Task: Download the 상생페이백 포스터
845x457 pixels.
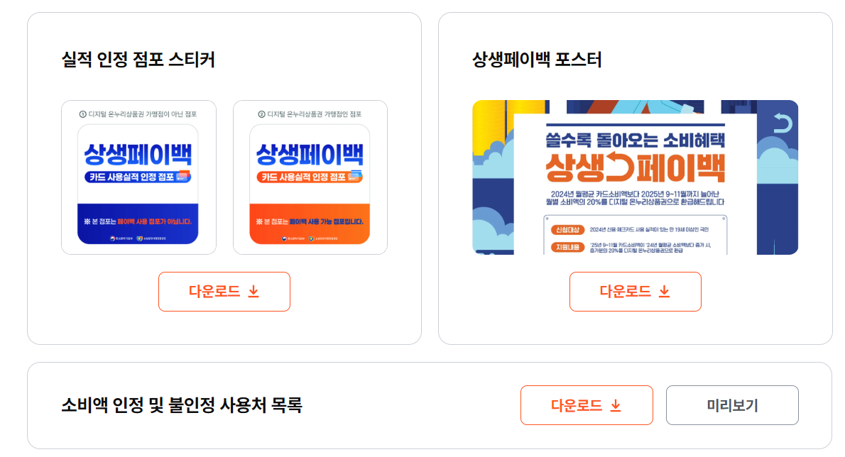Action: (636, 292)
